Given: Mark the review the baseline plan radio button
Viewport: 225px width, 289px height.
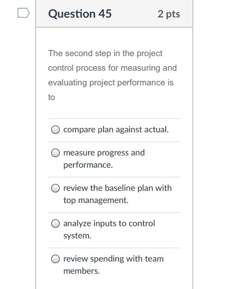Looking at the screenshot, I should tap(55, 188).
